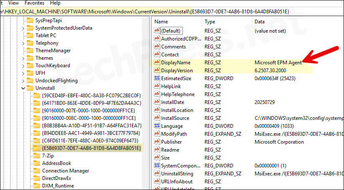Select key {59CED48F-EBFE-480C-8A38-FC079C2BEC0F}
This screenshot has width=344, height=190.
[x=91, y=96]
